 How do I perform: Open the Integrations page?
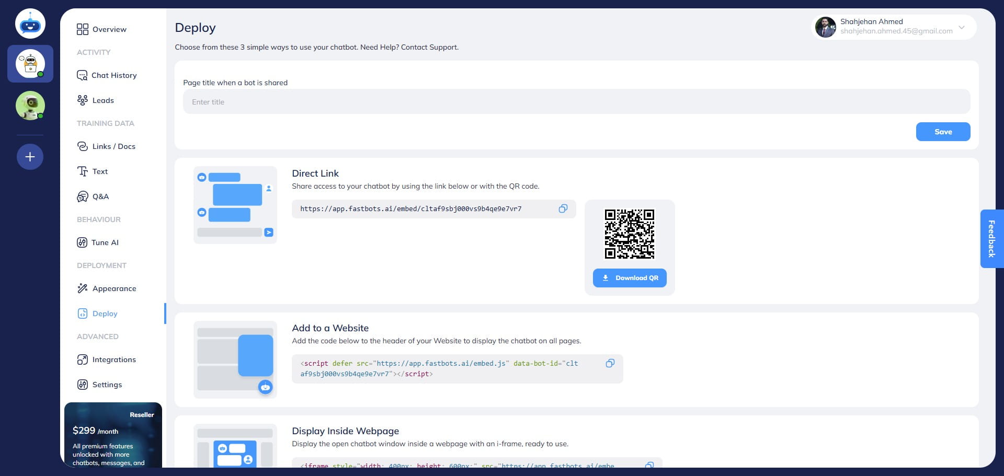pyautogui.click(x=113, y=359)
